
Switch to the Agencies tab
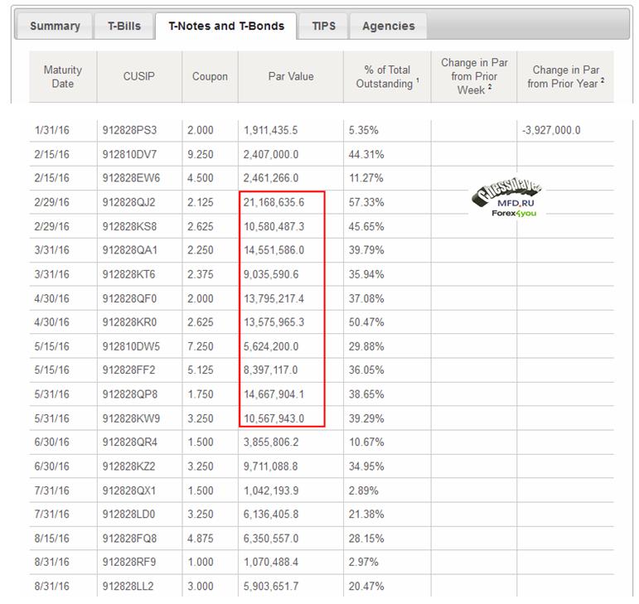click(388, 26)
